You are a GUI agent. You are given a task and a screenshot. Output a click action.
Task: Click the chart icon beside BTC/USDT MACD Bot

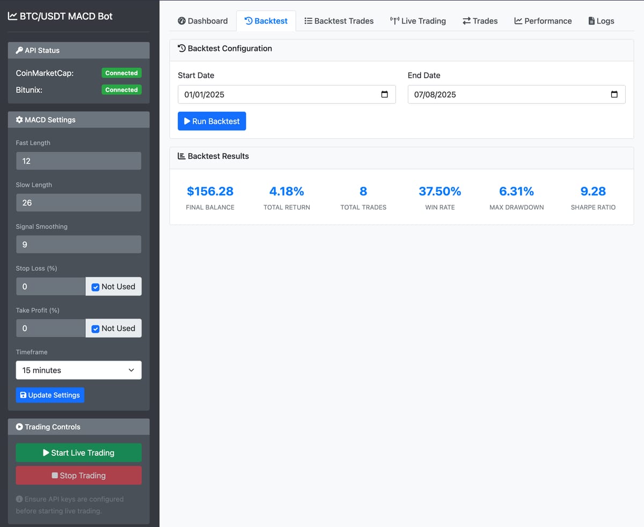pos(12,16)
